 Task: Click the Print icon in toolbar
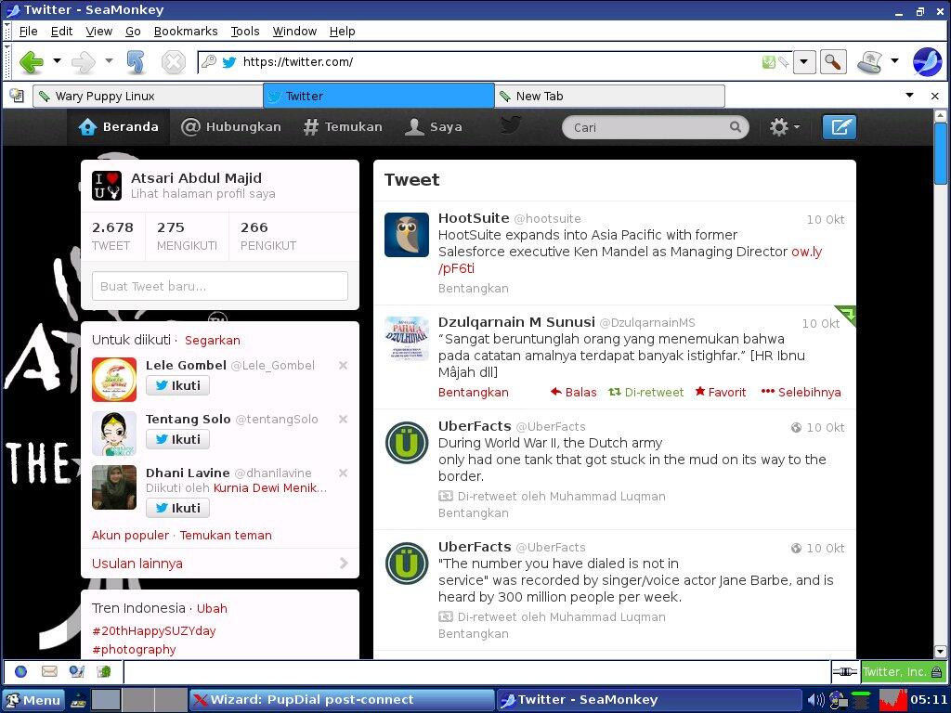pos(869,61)
